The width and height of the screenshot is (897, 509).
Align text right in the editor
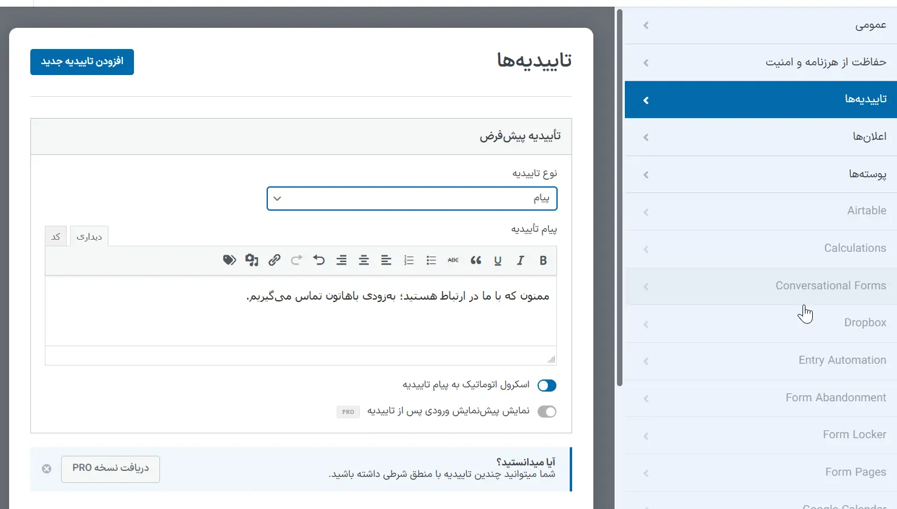point(342,260)
